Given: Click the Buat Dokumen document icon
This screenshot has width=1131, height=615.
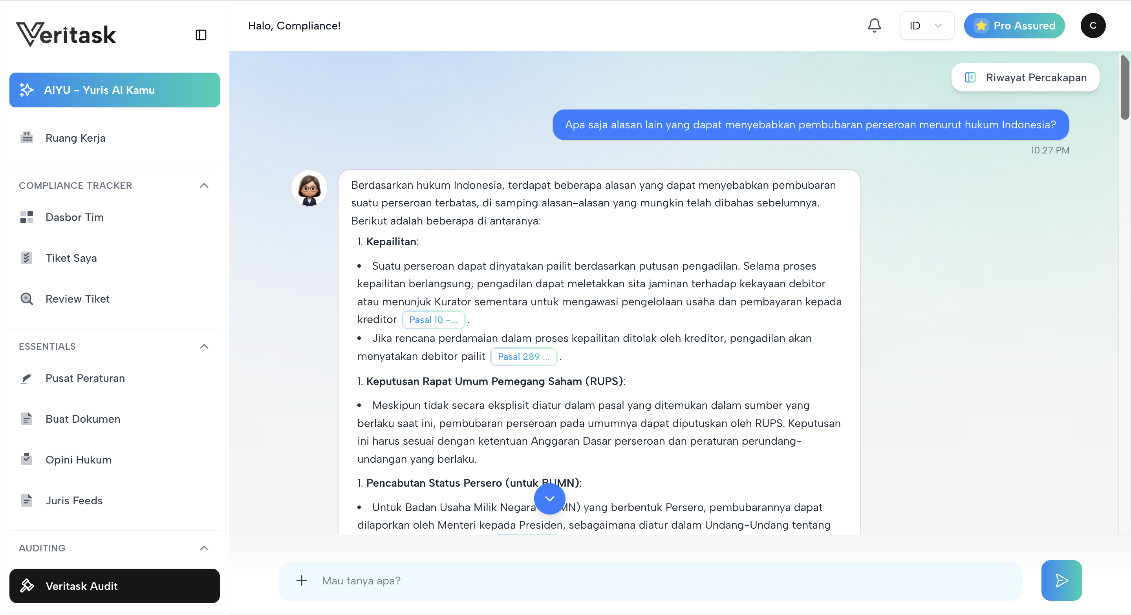Looking at the screenshot, I should click(26, 418).
